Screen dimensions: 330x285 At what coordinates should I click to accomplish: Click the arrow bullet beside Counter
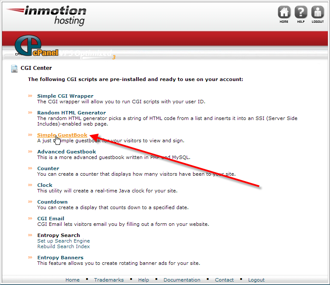pos(30,168)
